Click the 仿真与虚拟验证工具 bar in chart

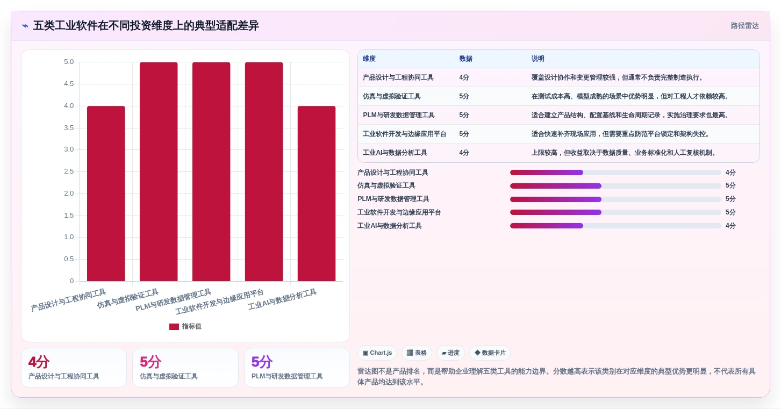pyautogui.click(x=159, y=171)
